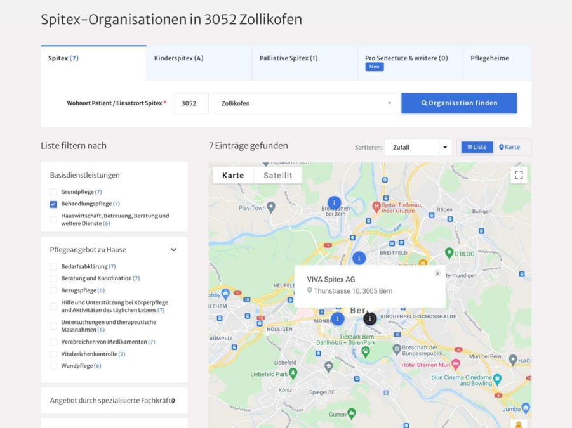Open the Zollikofen location dropdown

(305, 103)
